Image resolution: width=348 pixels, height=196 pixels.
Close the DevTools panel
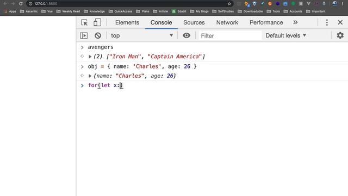click(x=340, y=22)
